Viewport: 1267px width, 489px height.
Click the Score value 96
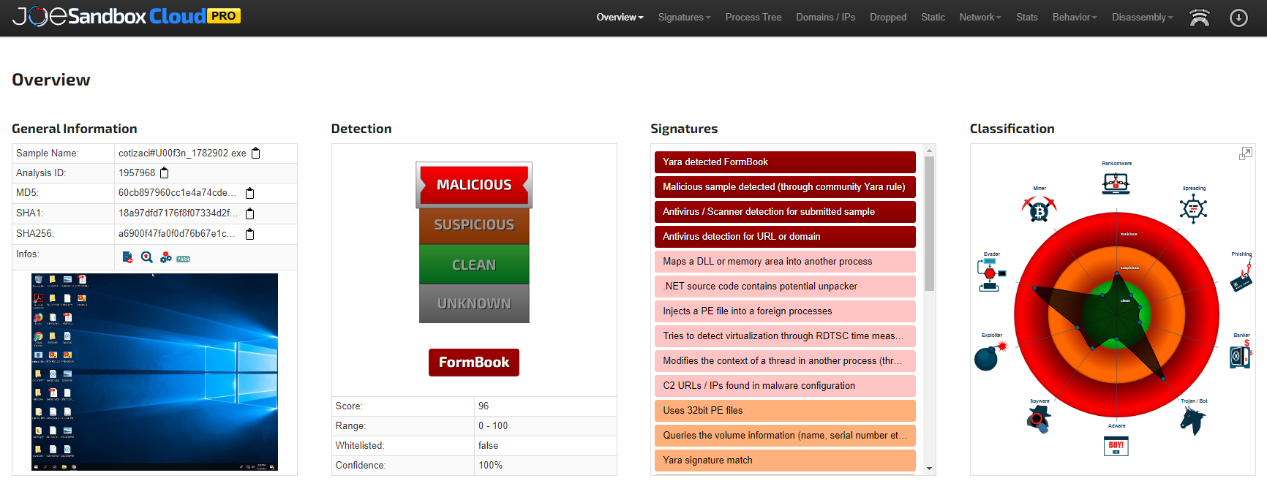point(484,406)
